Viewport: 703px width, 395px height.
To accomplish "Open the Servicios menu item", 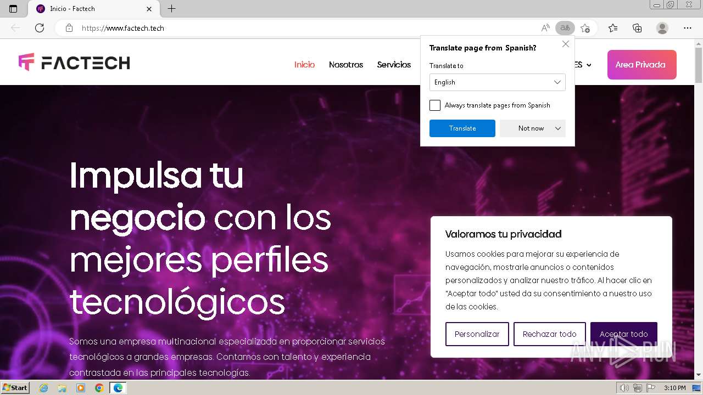I will [394, 65].
